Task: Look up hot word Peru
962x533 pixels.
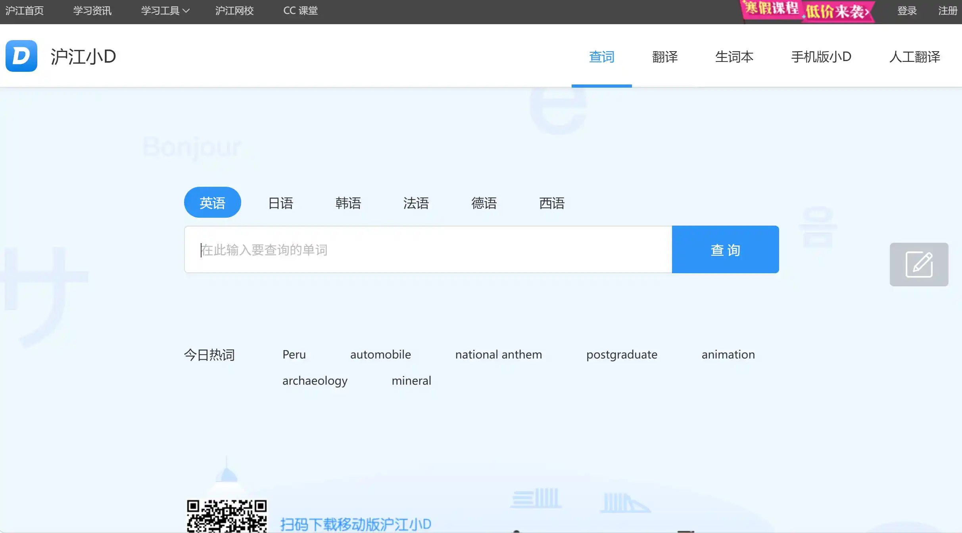Action: [294, 355]
